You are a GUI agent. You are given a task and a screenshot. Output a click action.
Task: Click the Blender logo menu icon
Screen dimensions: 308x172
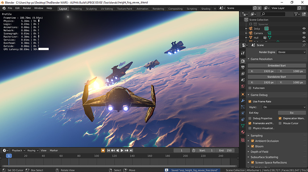tap(4, 8)
